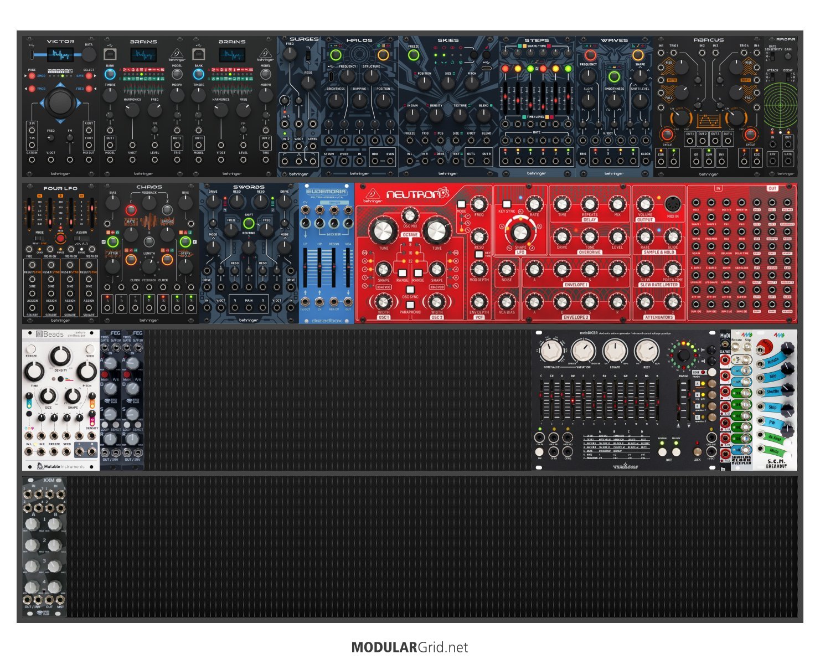820x659 pixels.
Task: Toggle the Osc Sync button on Neutron
Action: click(410, 290)
